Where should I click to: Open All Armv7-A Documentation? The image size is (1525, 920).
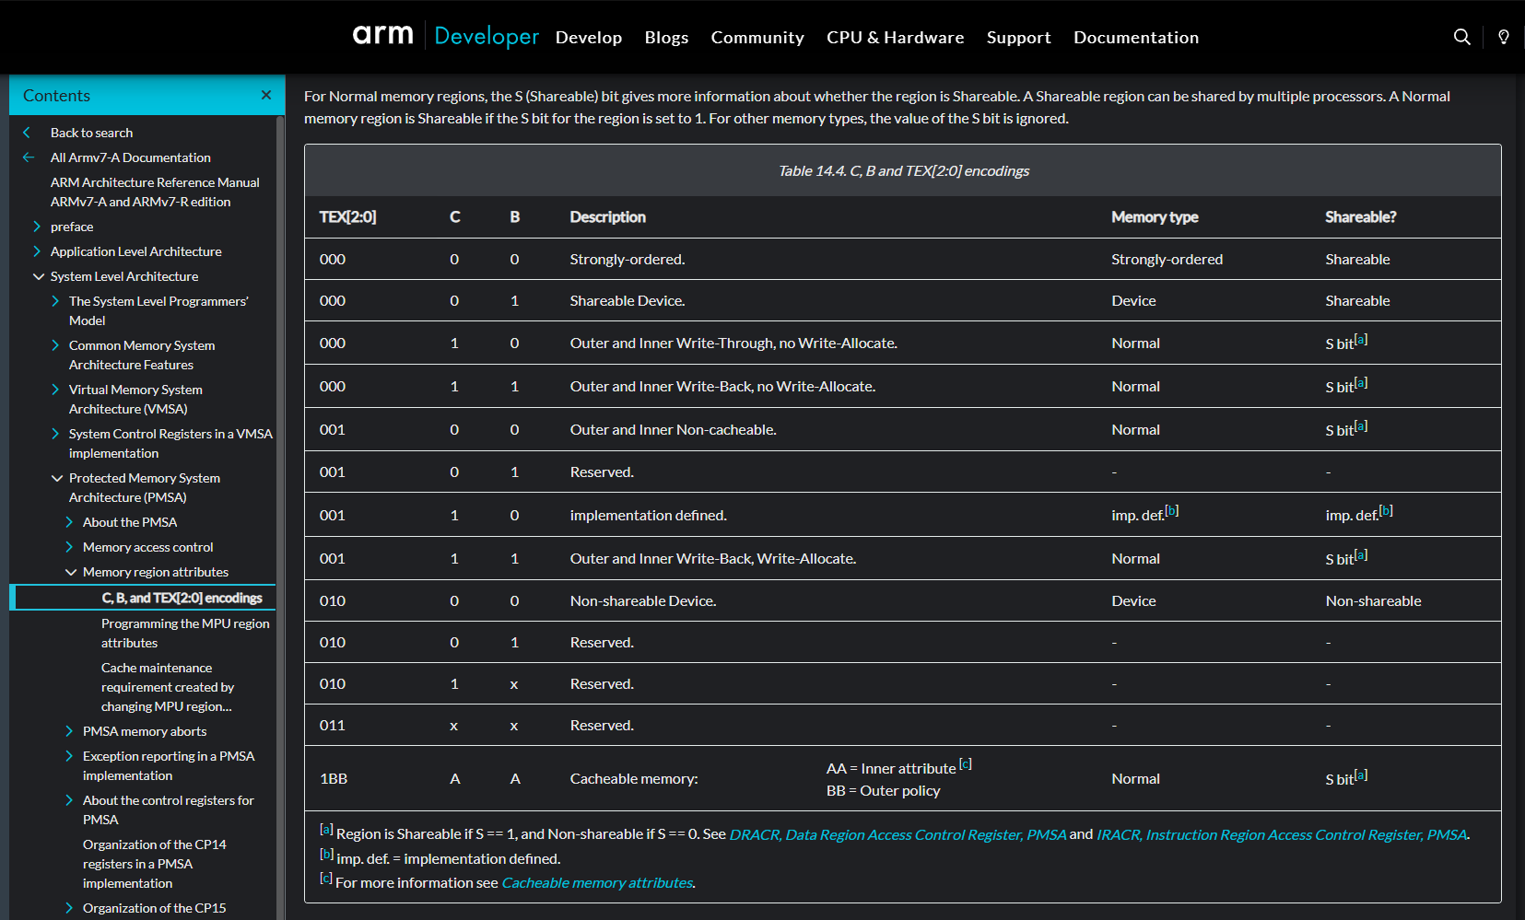click(x=130, y=157)
